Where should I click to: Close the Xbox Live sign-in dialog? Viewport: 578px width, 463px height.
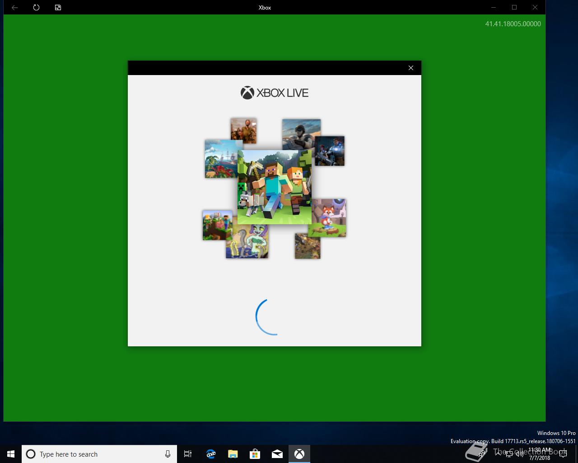click(410, 68)
